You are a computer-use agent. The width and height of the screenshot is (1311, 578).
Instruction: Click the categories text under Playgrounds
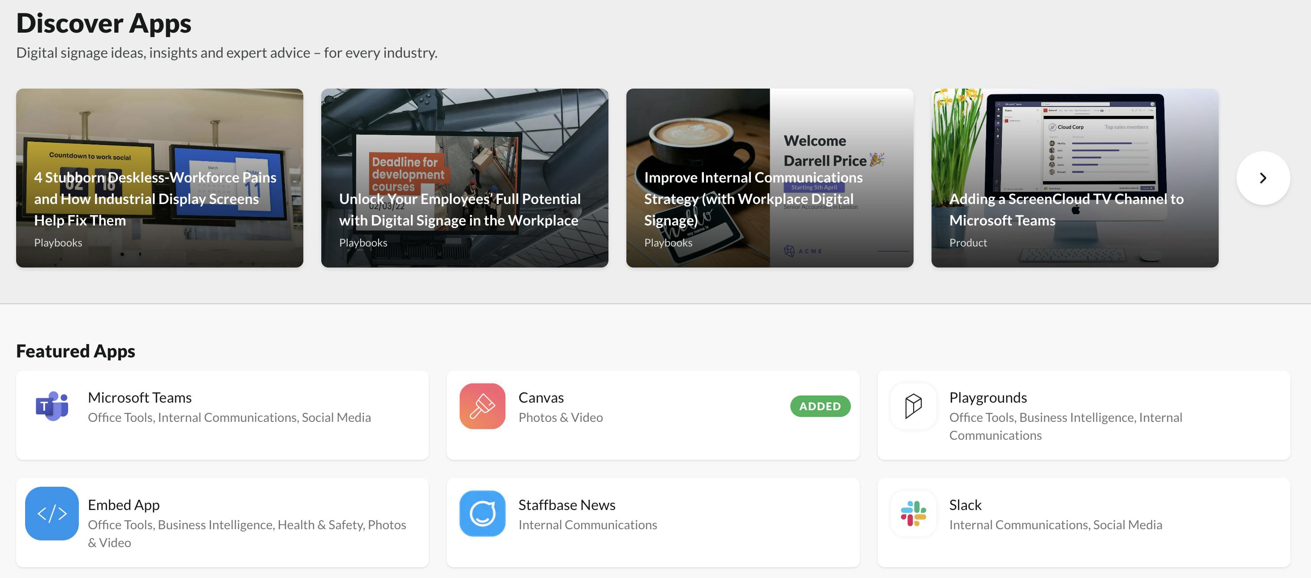[1066, 426]
